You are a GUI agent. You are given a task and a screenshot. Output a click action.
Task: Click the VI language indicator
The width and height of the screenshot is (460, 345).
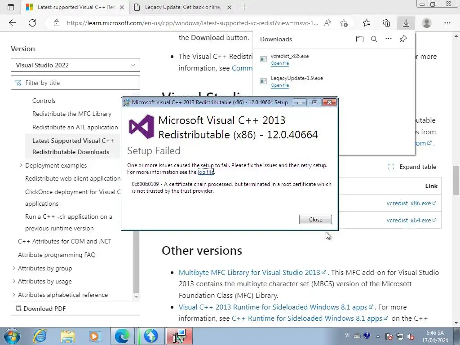(347, 335)
